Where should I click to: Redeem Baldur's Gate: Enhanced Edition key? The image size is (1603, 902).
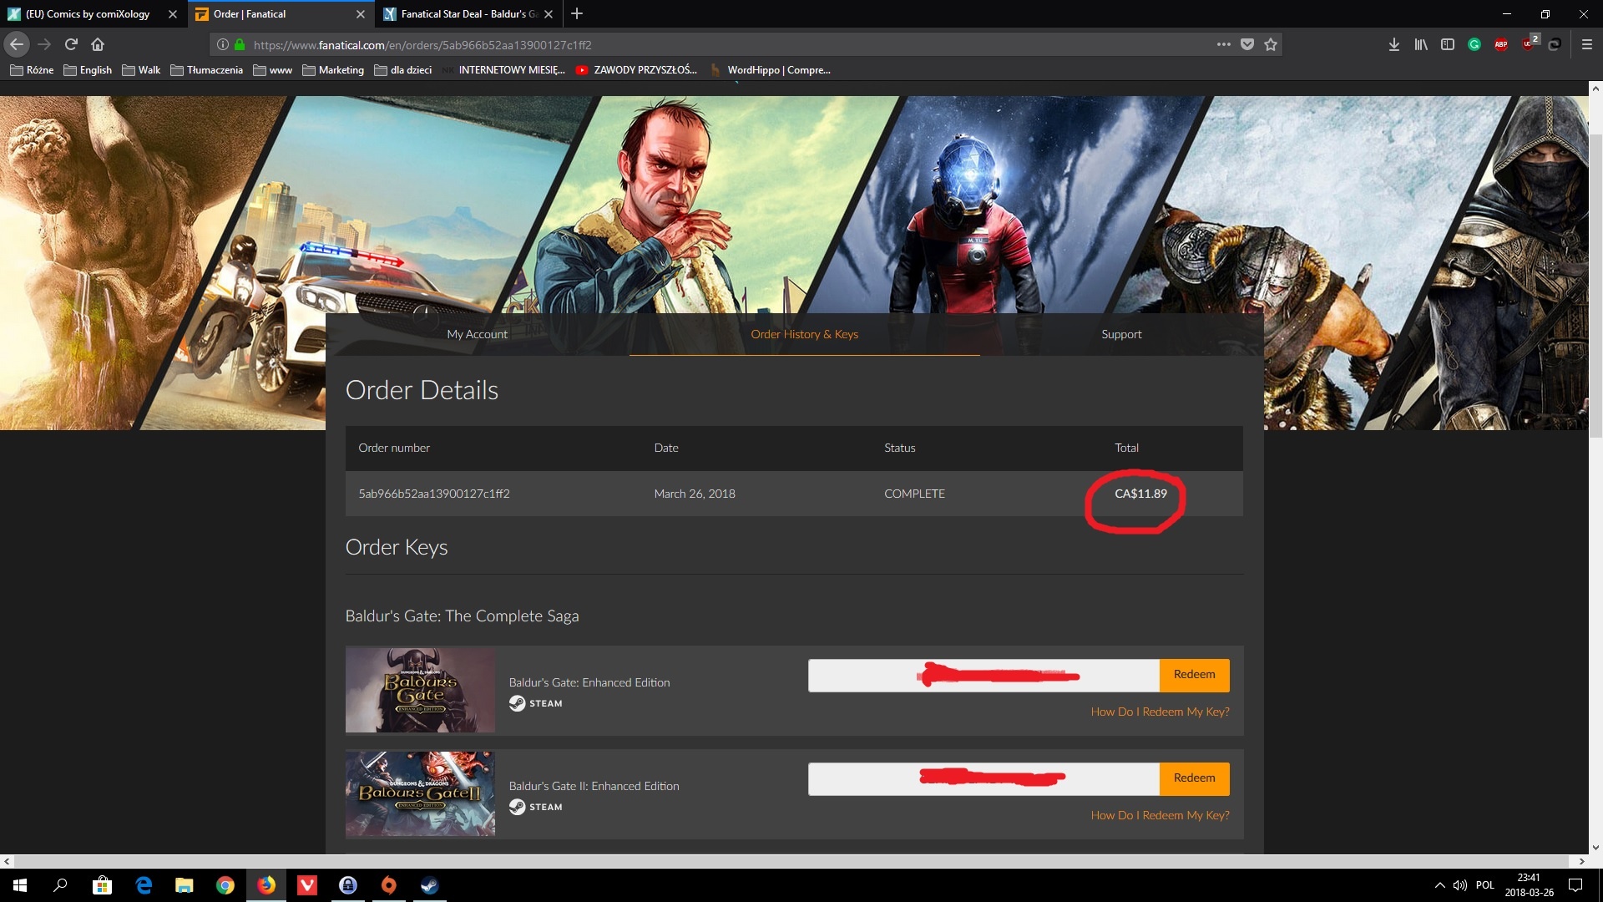coord(1194,675)
